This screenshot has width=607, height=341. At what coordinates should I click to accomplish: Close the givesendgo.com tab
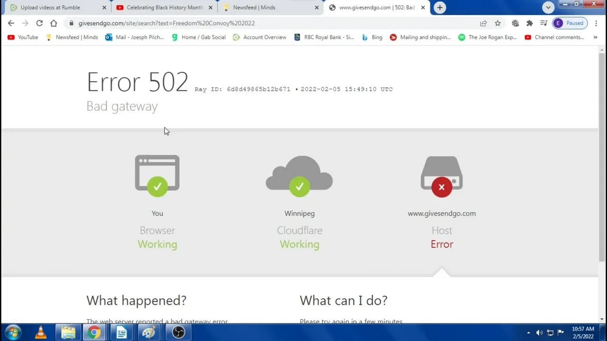[x=423, y=7]
